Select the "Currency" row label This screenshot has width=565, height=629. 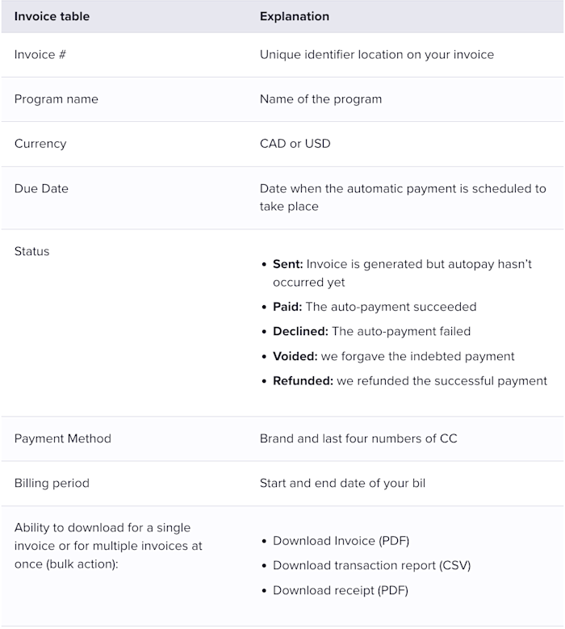(40, 144)
